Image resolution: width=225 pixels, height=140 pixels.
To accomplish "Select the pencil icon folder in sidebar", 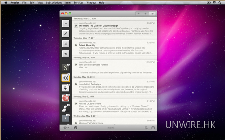I will [65, 33].
